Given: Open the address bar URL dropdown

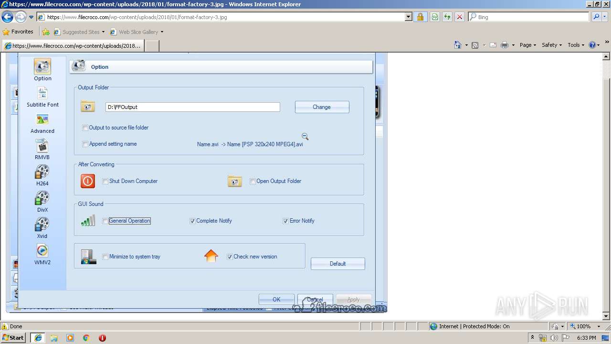Looking at the screenshot, I should 408,17.
